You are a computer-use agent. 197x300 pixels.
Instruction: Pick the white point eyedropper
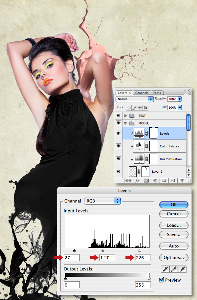click(x=182, y=269)
